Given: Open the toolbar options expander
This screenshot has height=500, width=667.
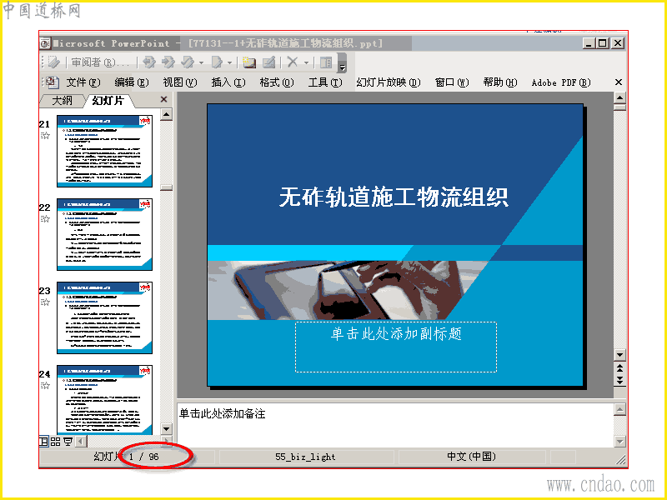Looking at the screenshot, I should pos(342,63).
